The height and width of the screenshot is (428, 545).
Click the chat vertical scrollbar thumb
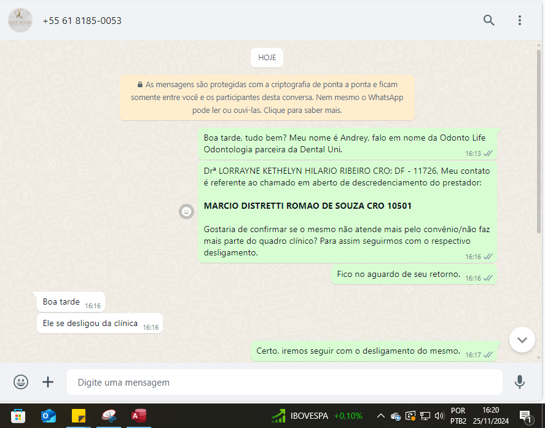pos(539,141)
